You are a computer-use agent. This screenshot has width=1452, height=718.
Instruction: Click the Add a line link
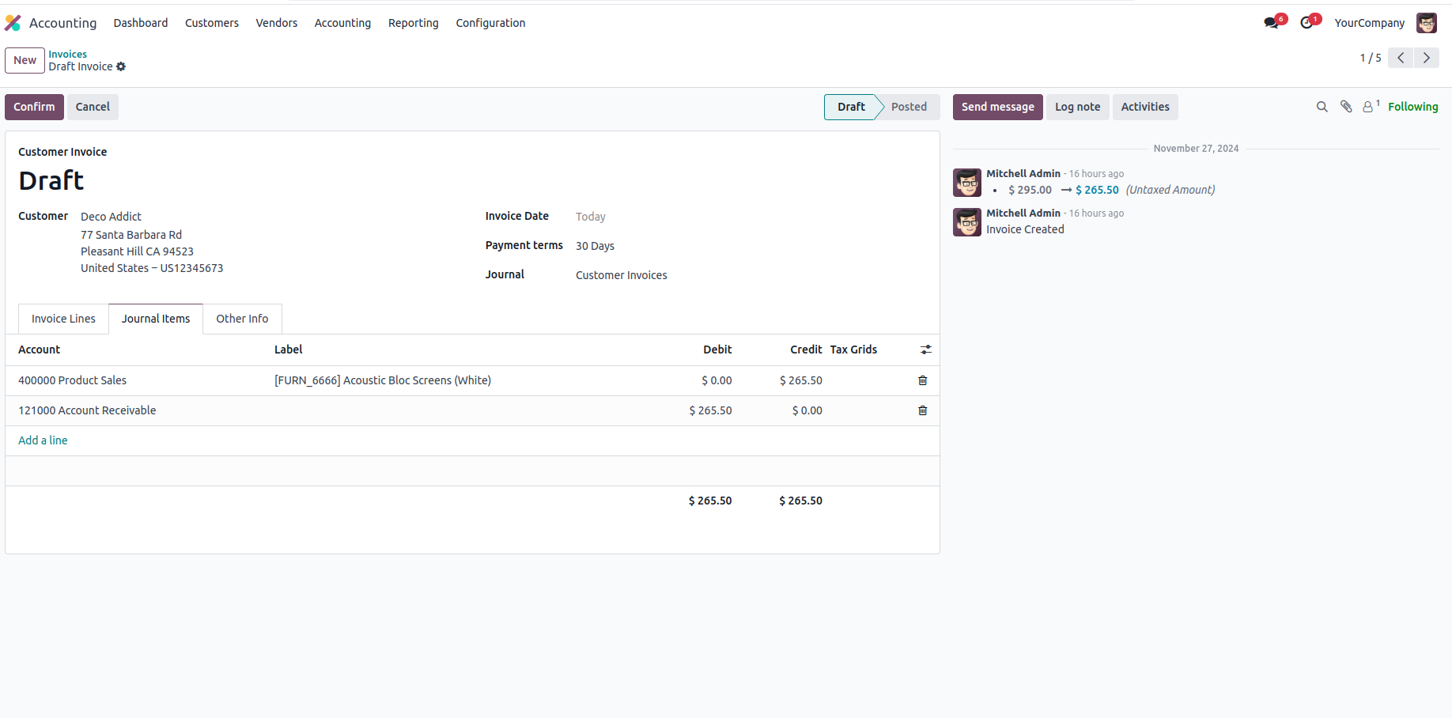point(43,440)
